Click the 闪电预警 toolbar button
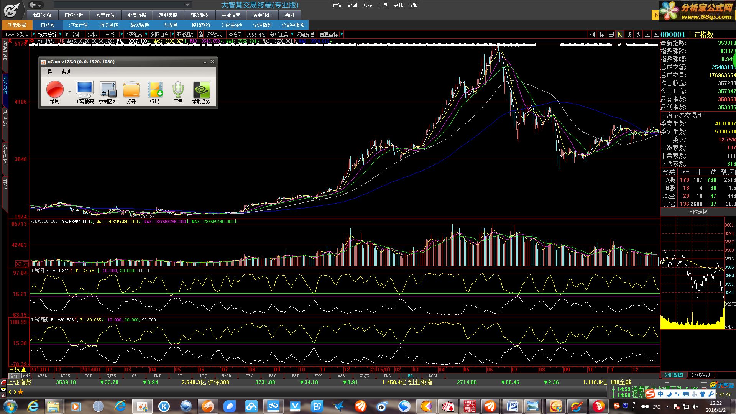The width and height of the screenshot is (736, 414). [x=306, y=34]
